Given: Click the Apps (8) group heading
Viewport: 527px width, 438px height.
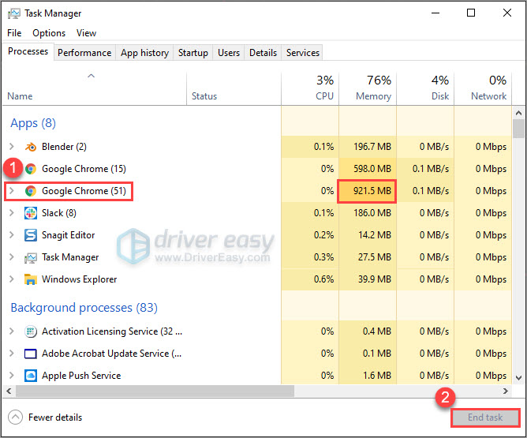Looking at the screenshot, I should click(x=33, y=123).
